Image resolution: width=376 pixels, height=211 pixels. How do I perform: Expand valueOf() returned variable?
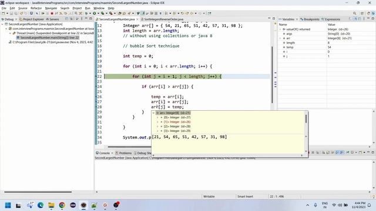tap(280, 29)
